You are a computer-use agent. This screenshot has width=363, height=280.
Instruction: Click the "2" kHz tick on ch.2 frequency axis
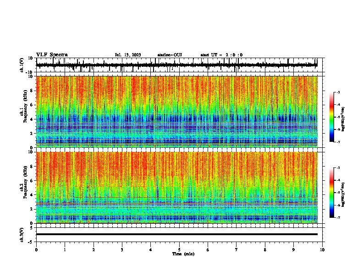tap(32, 209)
